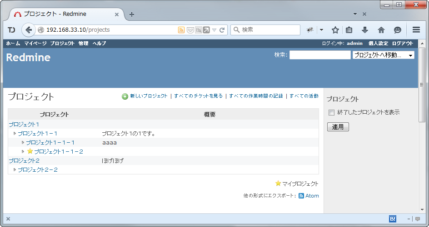429x227 pixels.
Task: Click expander arrow beside プロジェクト1－1
Action: pyautogui.click(x=15, y=133)
